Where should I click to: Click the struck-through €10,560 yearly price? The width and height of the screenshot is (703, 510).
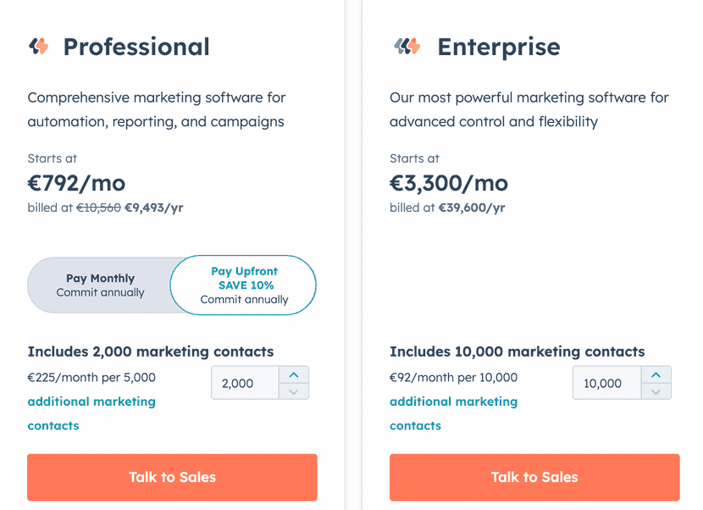[98, 208]
